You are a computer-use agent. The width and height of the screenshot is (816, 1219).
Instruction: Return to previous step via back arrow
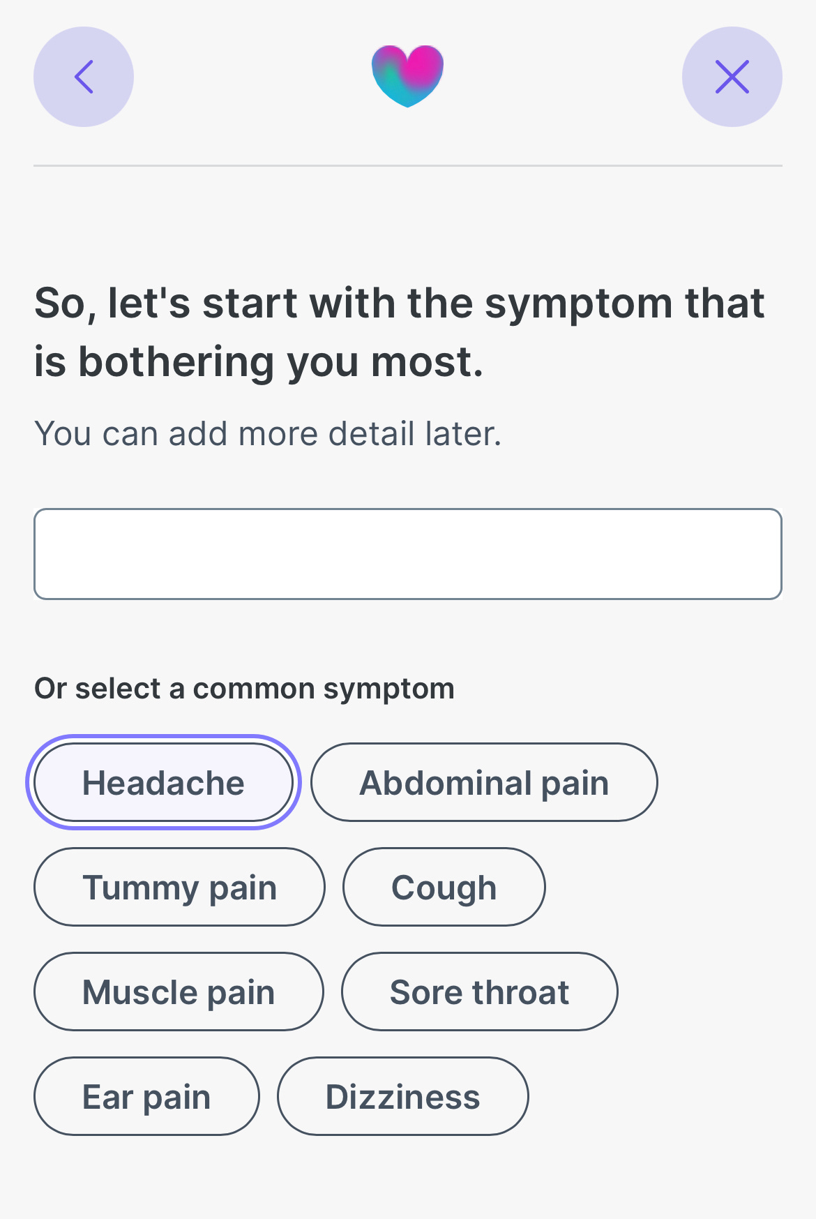[84, 77]
